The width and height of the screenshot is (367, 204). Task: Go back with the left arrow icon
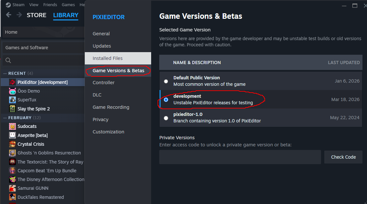click(9, 15)
